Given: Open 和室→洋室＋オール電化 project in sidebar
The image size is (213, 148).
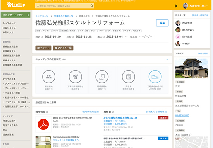Looking at the screenshot, I should [x=16, y=97].
